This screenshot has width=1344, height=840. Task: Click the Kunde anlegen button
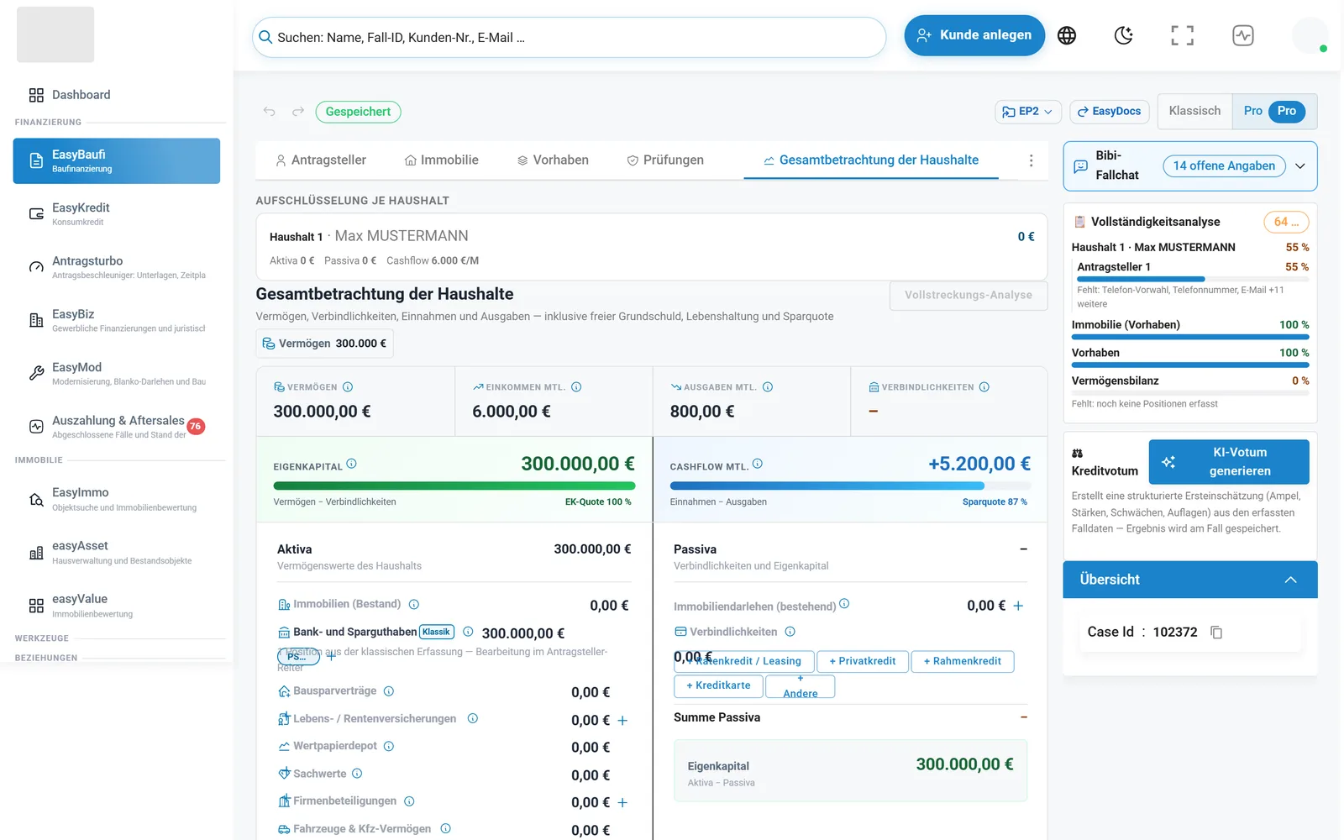(x=974, y=35)
